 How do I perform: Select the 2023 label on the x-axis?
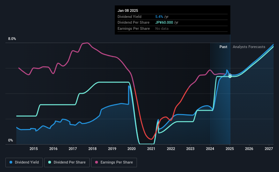190,149
